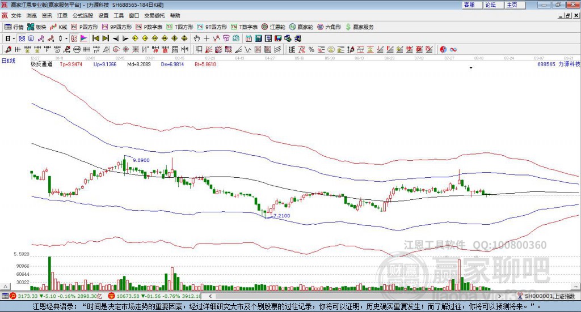Click the 日K线 label
Screen dimensions: 581x312
[x=9, y=61]
